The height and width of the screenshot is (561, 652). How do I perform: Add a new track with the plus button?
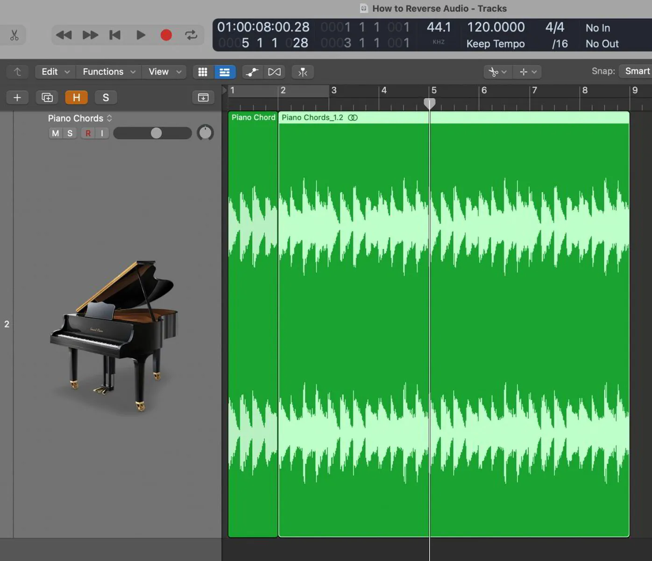17,97
